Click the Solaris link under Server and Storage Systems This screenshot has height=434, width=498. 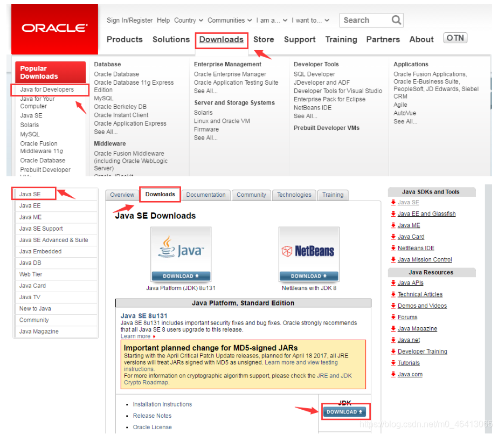coord(203,113)
